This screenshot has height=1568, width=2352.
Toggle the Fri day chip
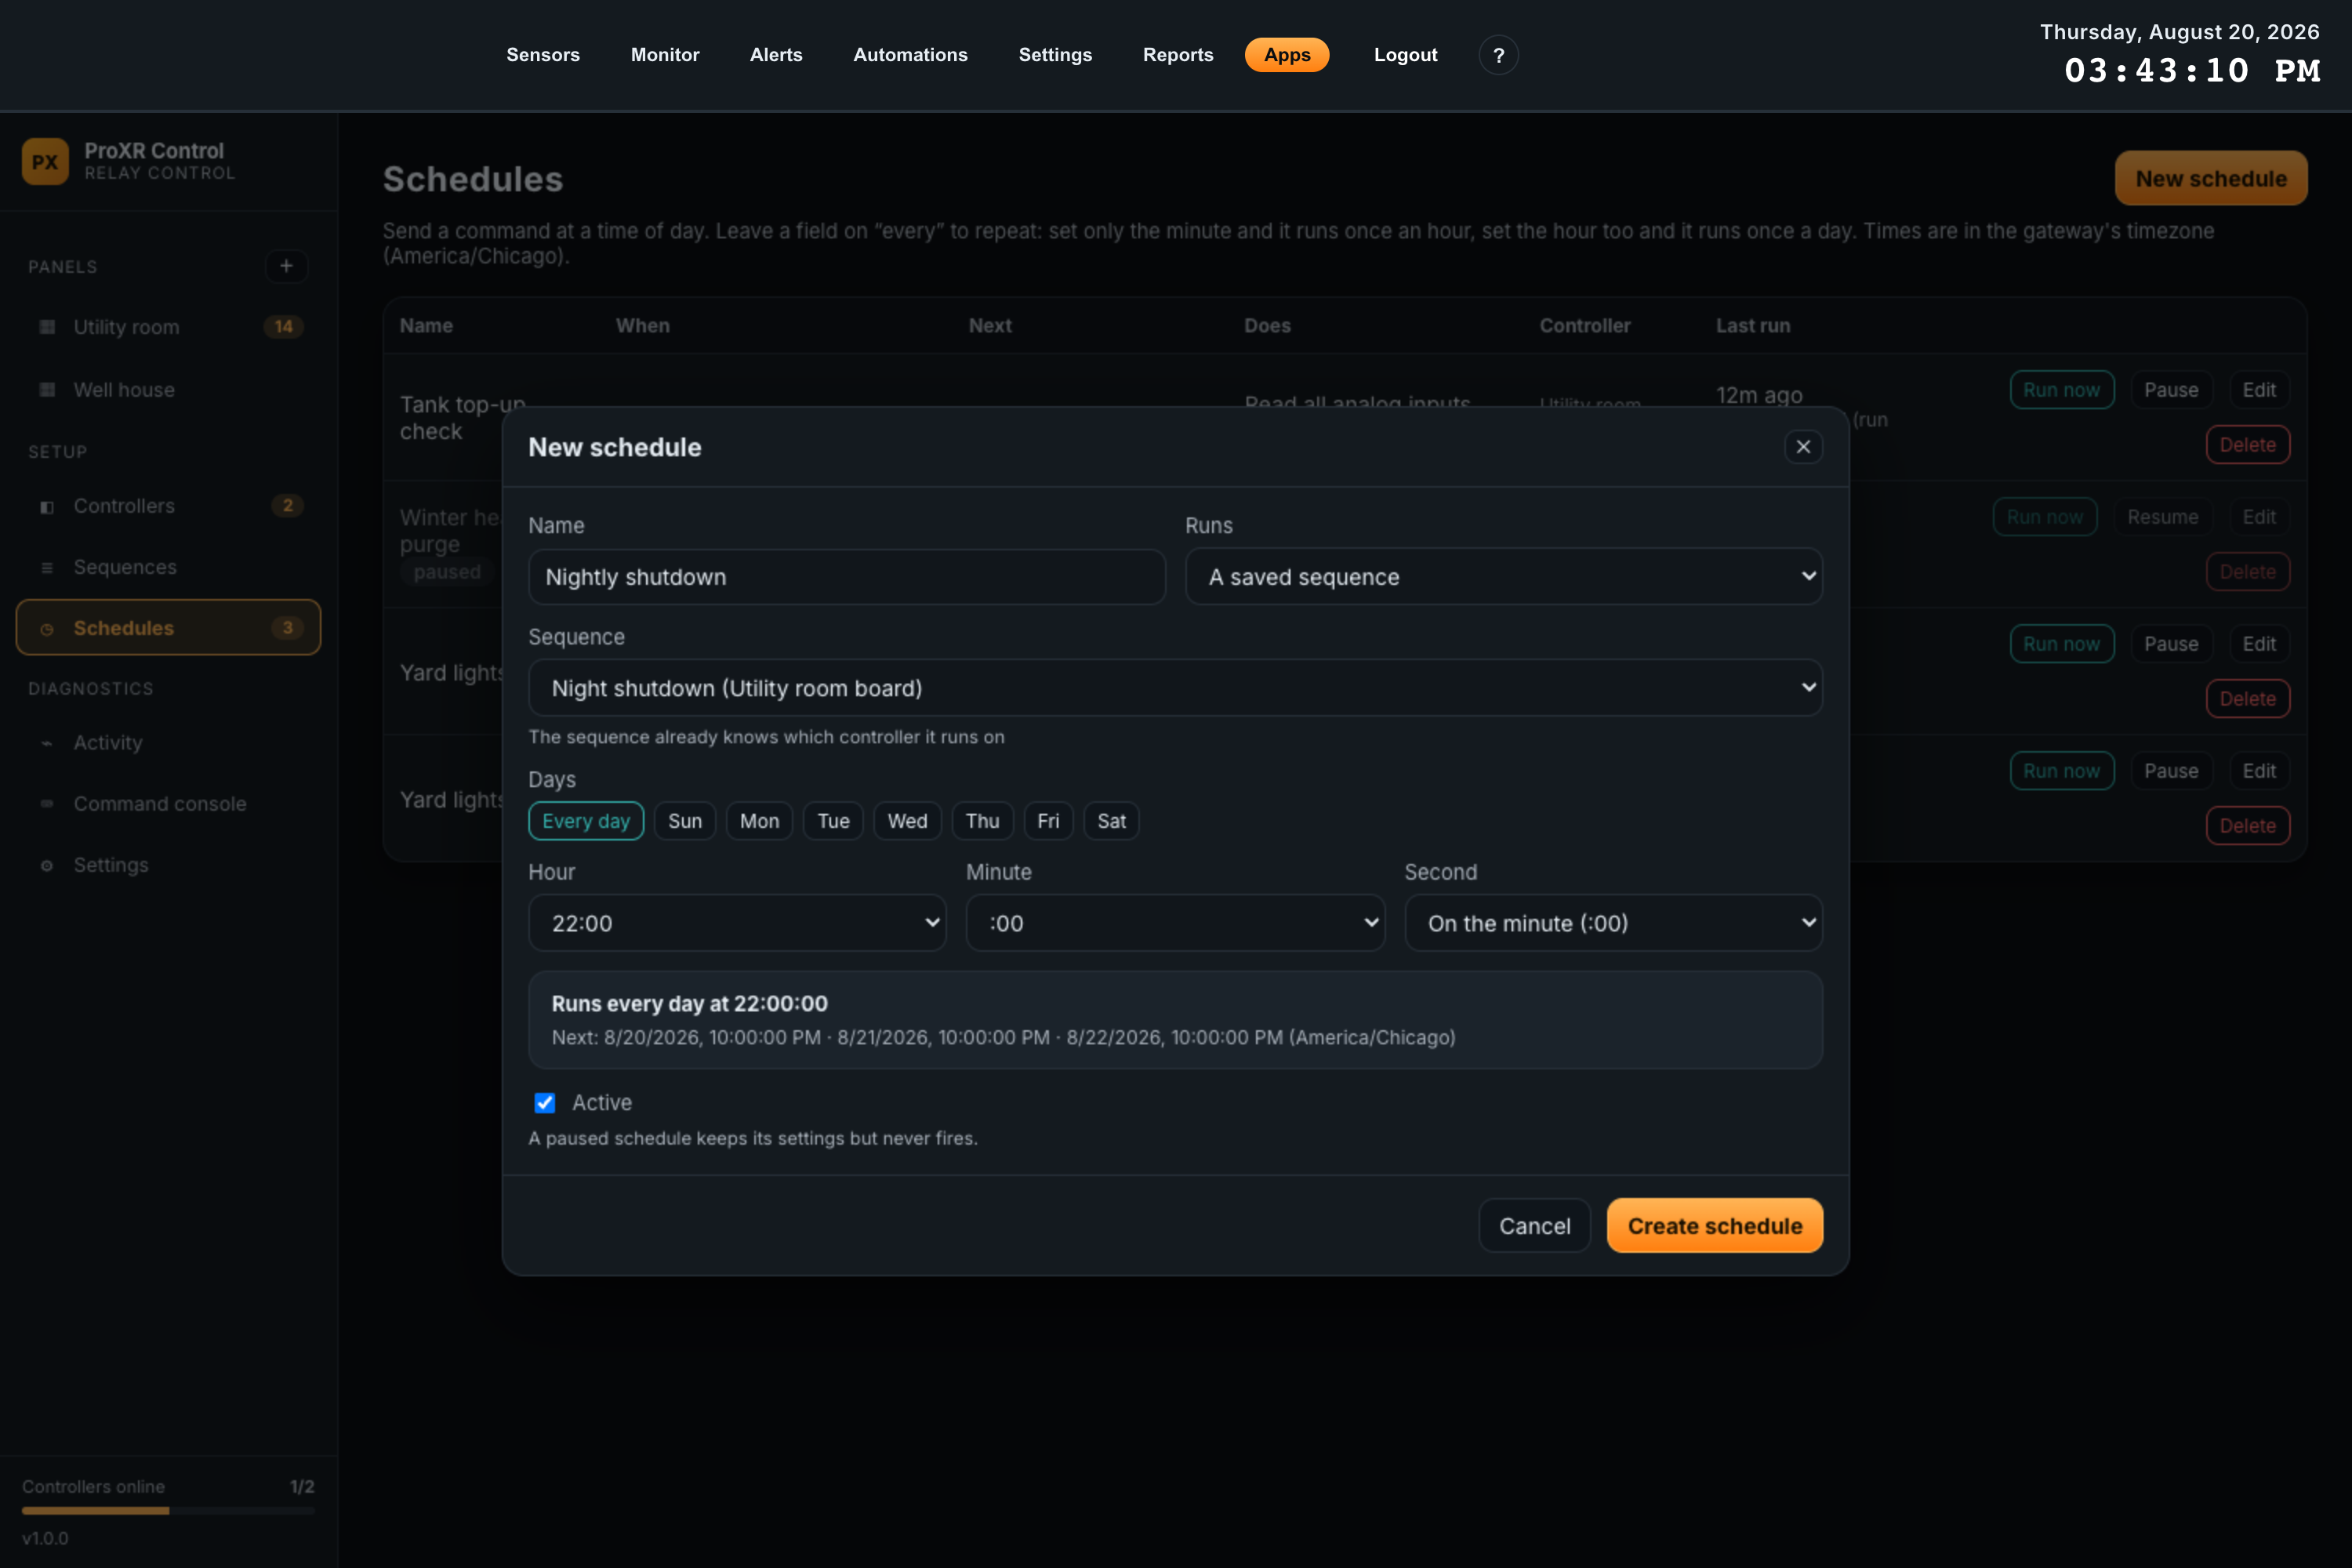[1048, 821]
